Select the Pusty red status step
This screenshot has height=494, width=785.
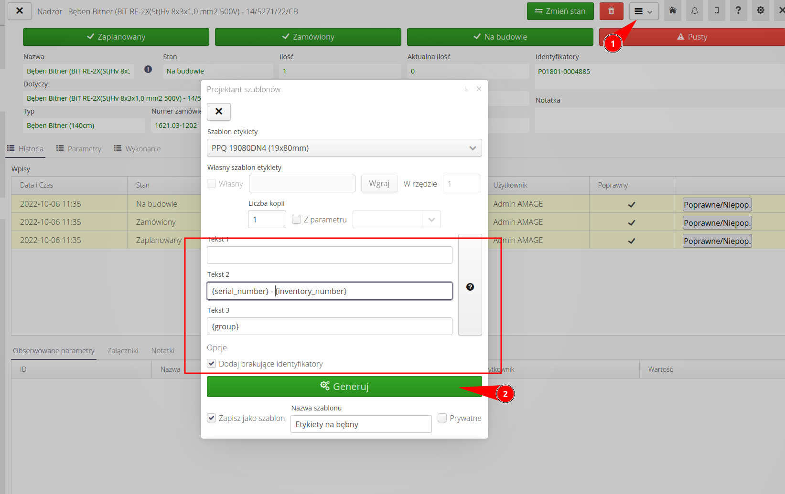(x=693, y=37)
